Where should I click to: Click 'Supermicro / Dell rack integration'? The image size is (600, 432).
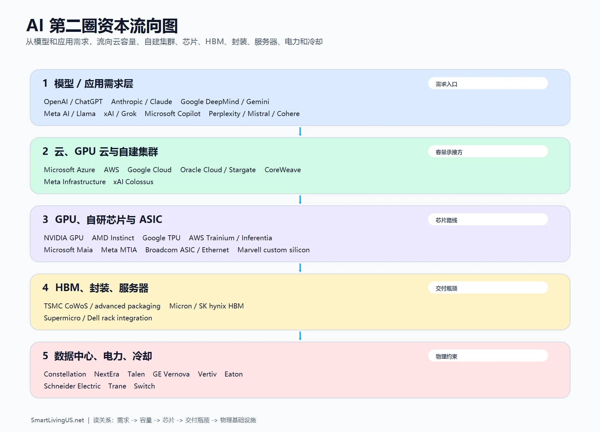tap(98, 318)
